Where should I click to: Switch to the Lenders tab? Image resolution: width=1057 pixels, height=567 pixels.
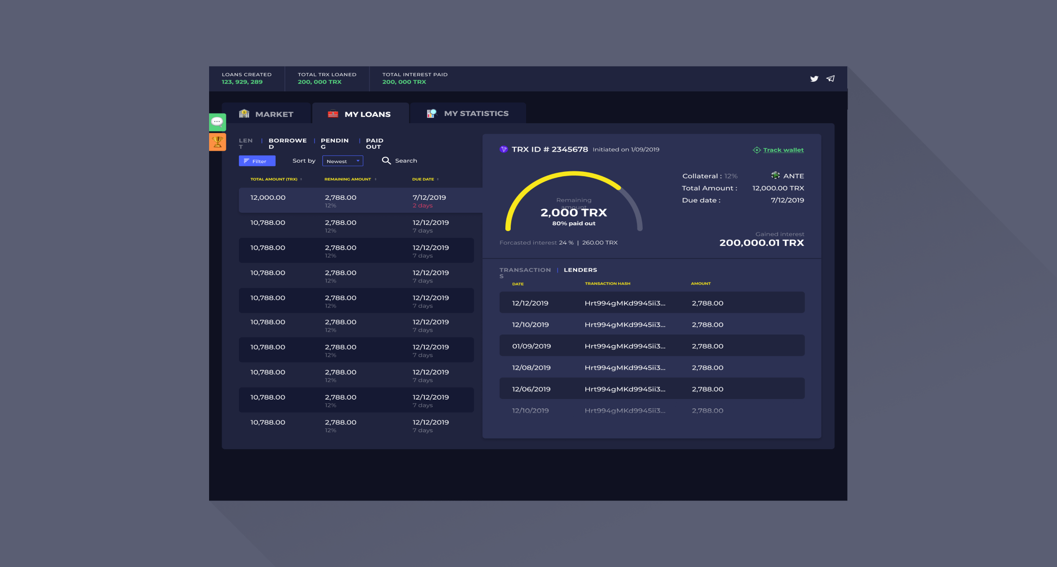(x=580, y=270)
